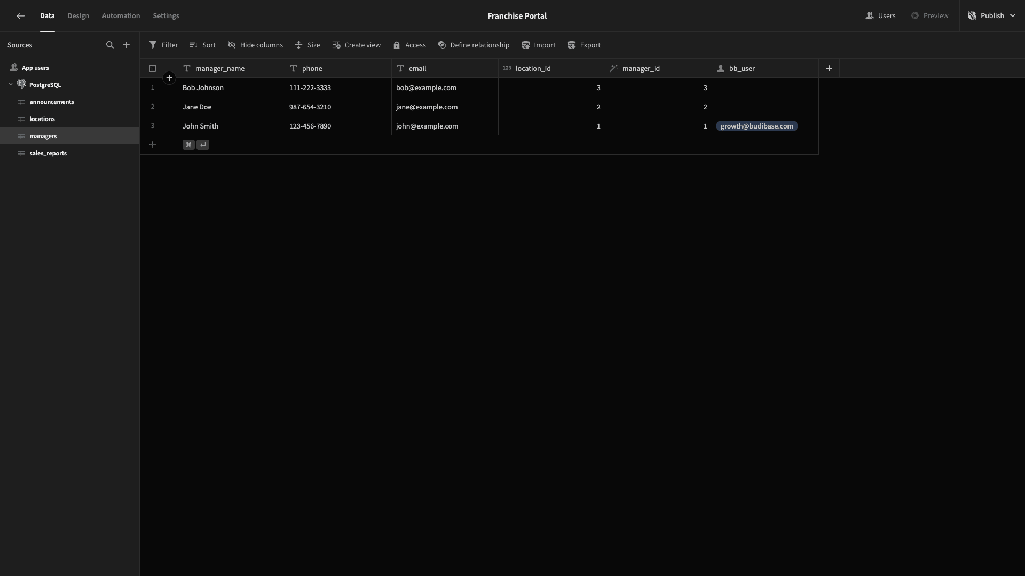Click the email column header
This screenshot has height=576, width=1025.
(445, 68)
